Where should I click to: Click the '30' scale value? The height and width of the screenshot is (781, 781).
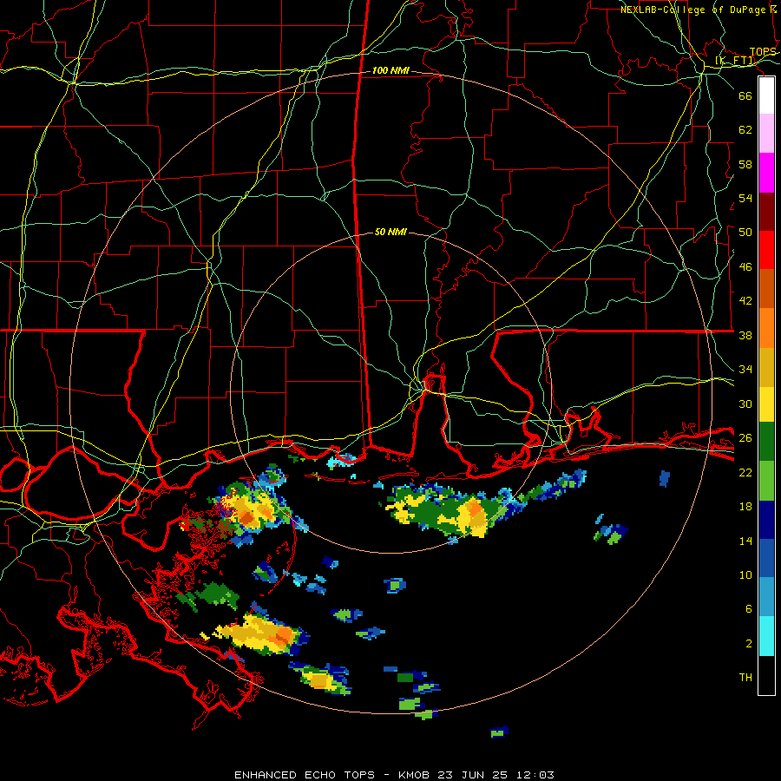pyautogui.click(x=745, y=404)
